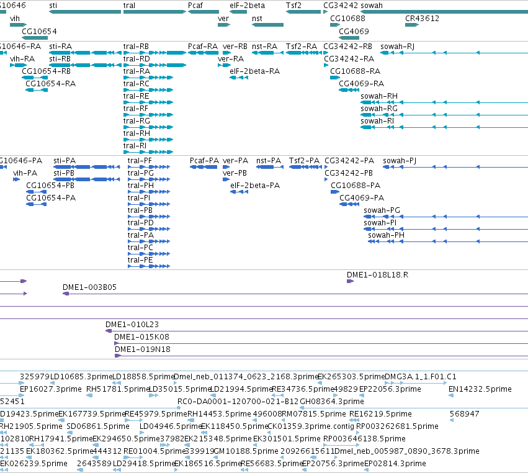Select protein sowah-PJ
Image resolution: width=528 pixels, height=473 pixels.
pyautogui.click(x=455, y=167)
